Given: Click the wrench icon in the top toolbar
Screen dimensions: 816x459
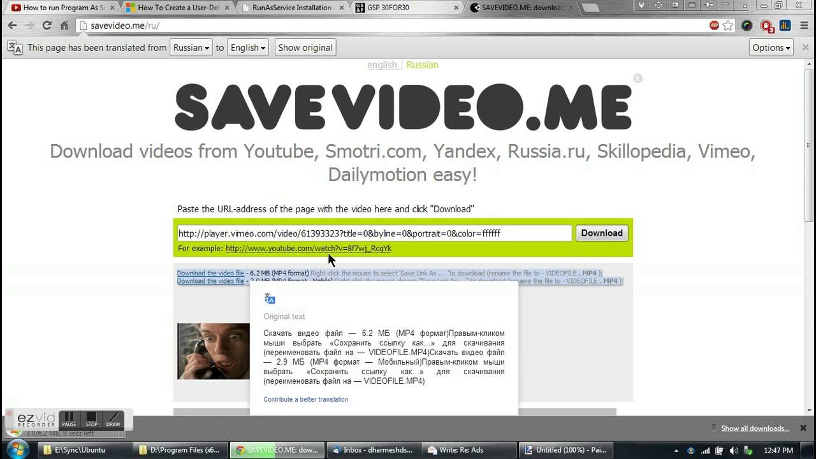Looking at the screenshot, I should 641,5.
